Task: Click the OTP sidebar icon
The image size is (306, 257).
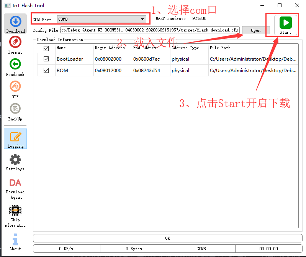Action: point(15,89)
